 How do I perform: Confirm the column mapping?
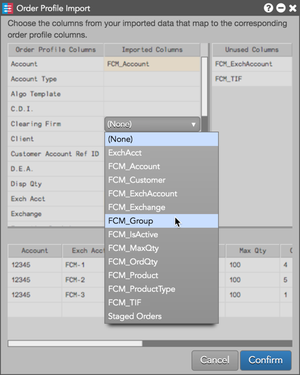pos(265,360)
